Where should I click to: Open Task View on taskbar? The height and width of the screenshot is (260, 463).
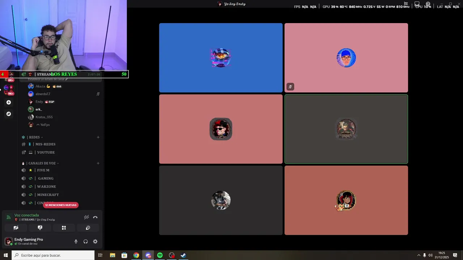click(x=100, y=255)
